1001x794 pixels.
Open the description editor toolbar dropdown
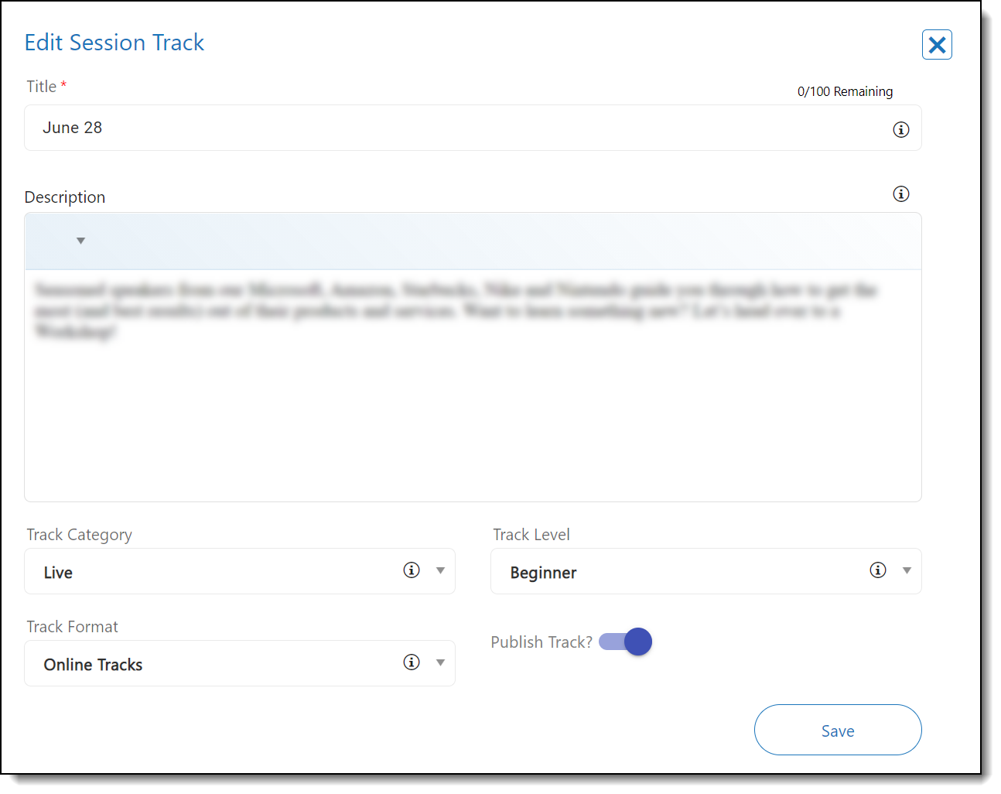pyautogui.click(x=80, y=241)
